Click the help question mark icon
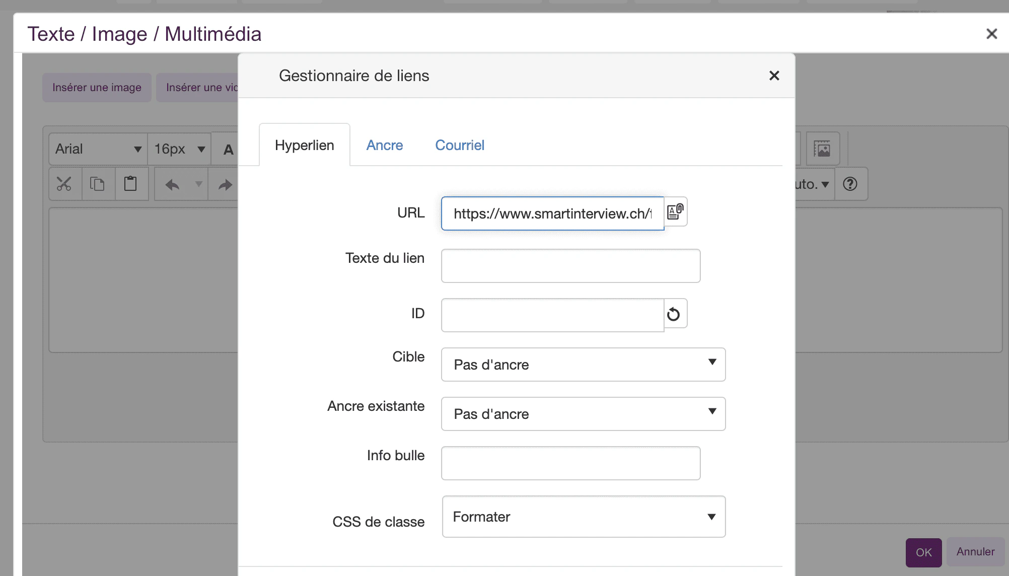The height and width of the screenshot is (576, 1009). pos(850,184)
